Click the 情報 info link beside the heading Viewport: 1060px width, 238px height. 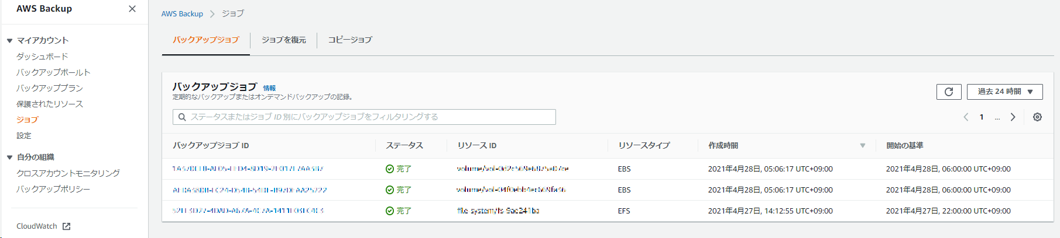[269, 88]
